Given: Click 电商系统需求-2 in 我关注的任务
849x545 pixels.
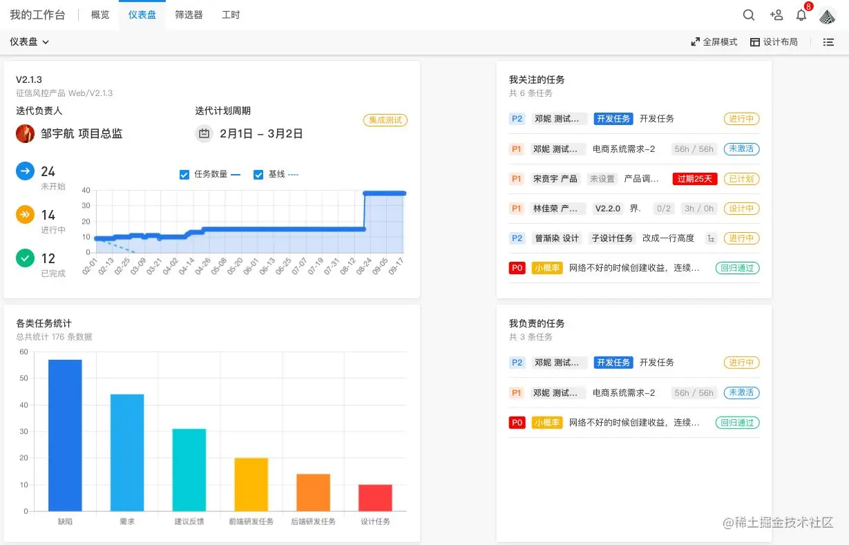Looking at the screenshot, I should point(624,149).
